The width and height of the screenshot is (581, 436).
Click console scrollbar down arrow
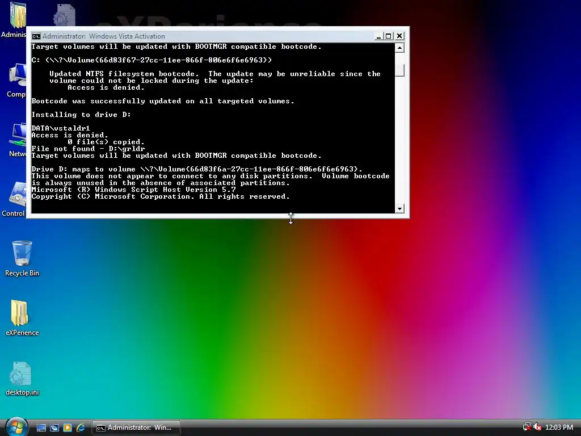[399, 208]
